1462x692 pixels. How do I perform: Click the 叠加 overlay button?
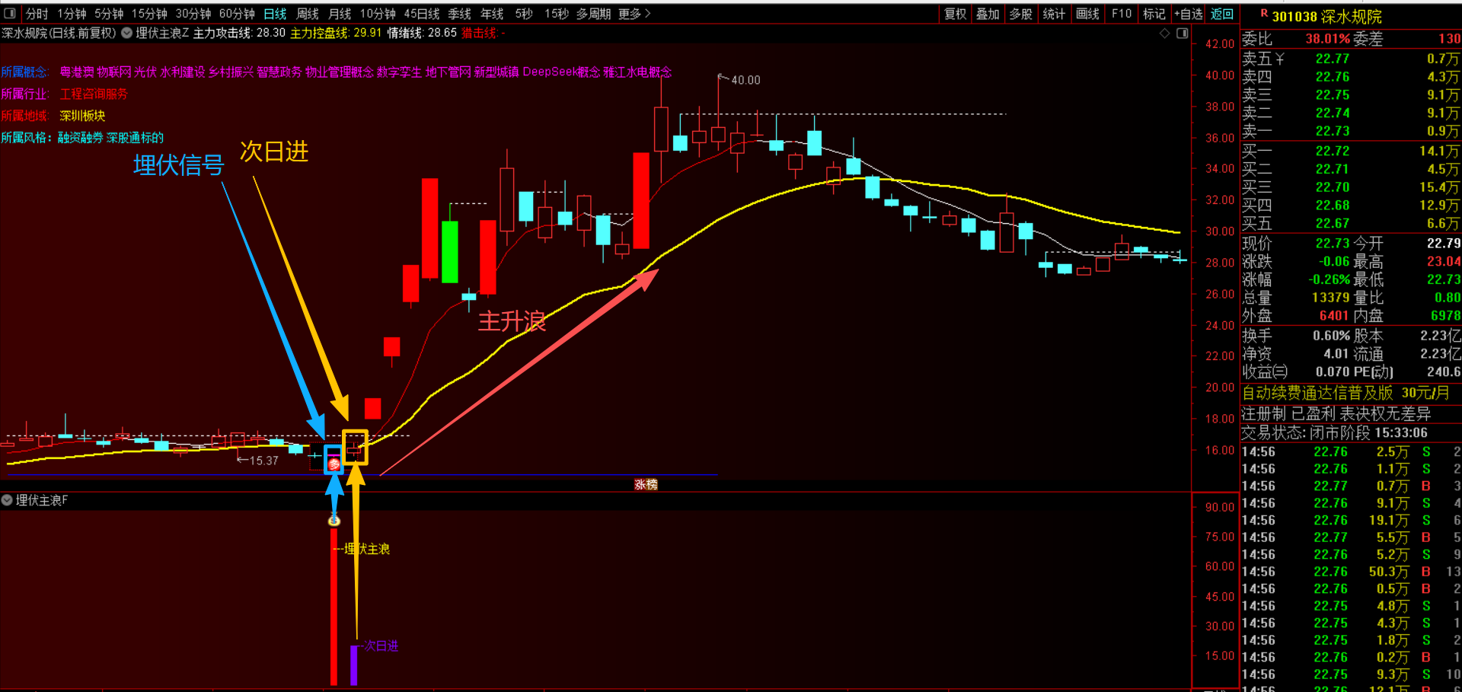pos(988,14)
